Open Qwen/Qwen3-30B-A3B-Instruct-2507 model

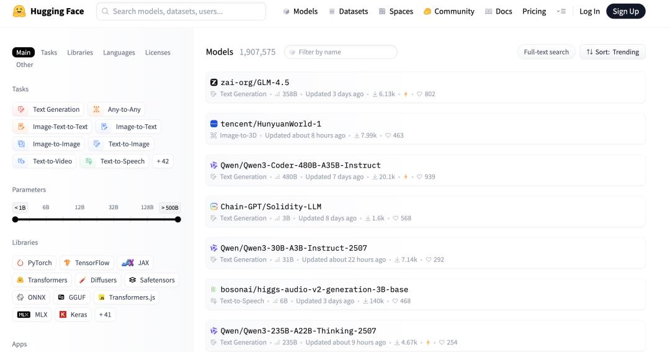click(x=426, y=253)
